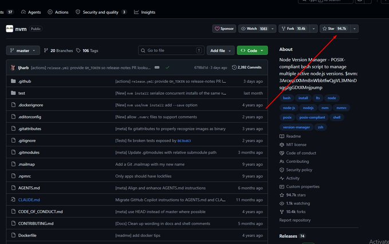This screenshot has height=244, width=389.
Task: Open the Code of conduct link
Action: click(298, 153)
